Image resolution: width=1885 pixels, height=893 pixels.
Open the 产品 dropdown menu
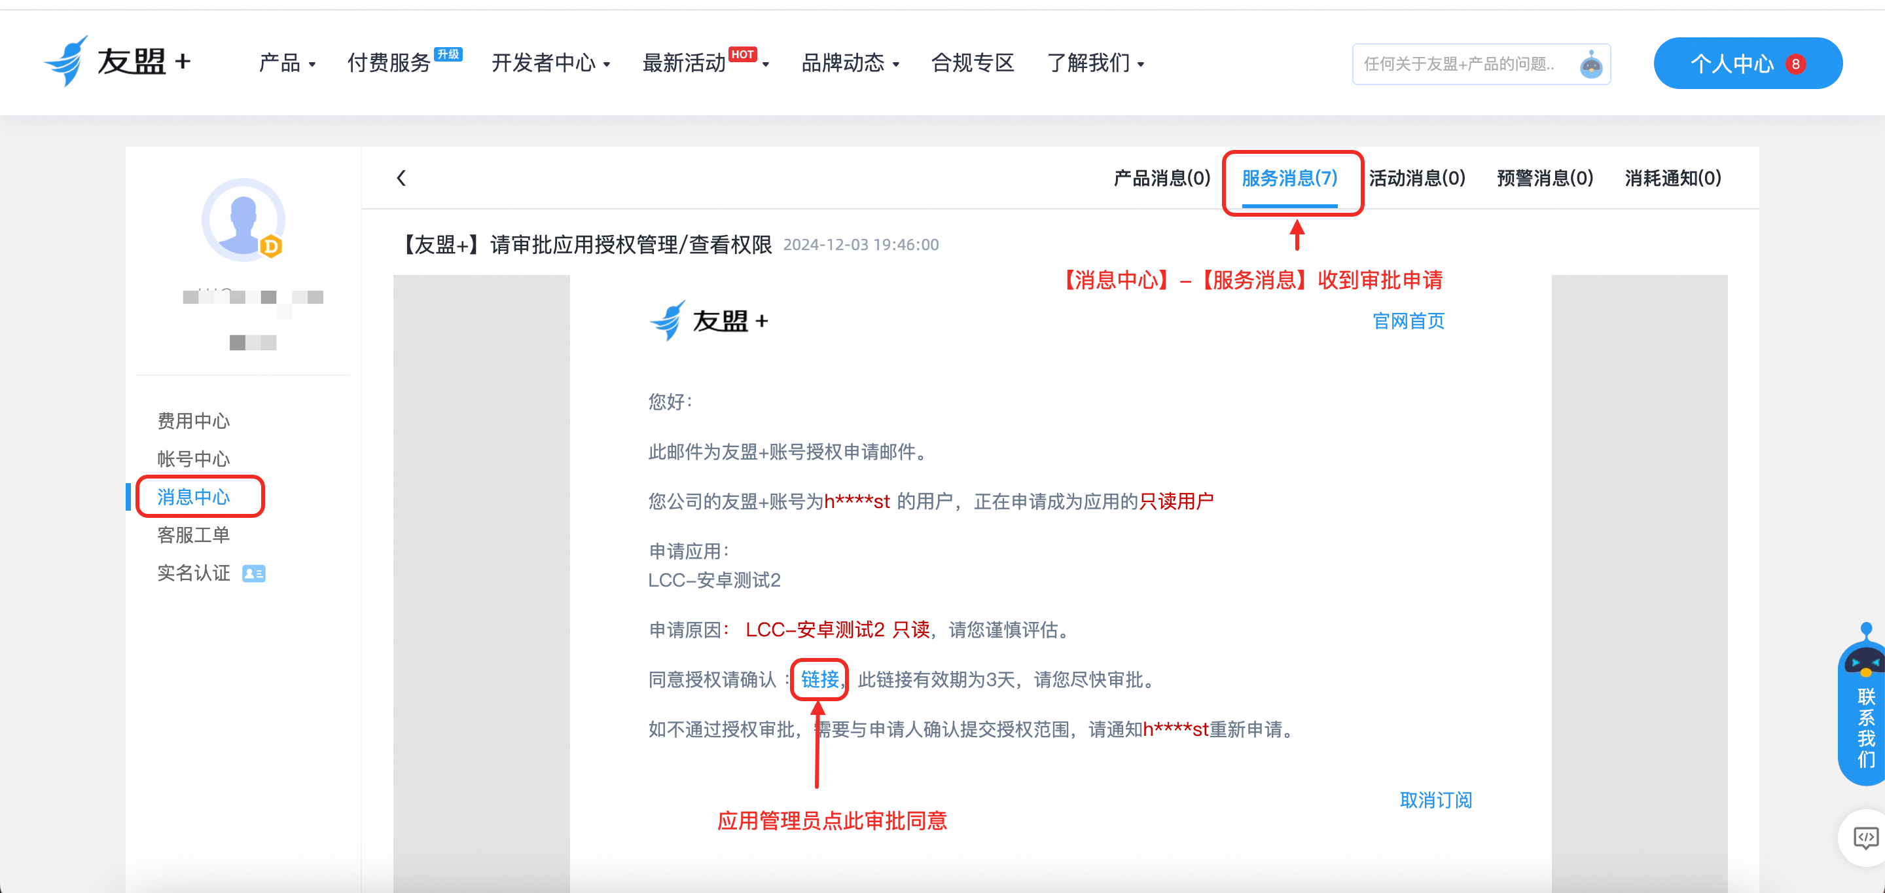pyautogui.click(x=287, y=64)
